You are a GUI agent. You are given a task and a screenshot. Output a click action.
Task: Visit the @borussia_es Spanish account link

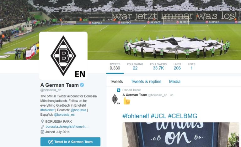64,115
